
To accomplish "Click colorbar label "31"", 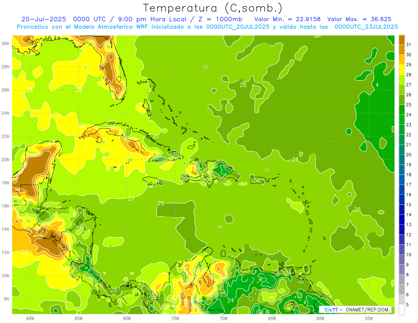I will pyautogui.click(x=409, y=45).
